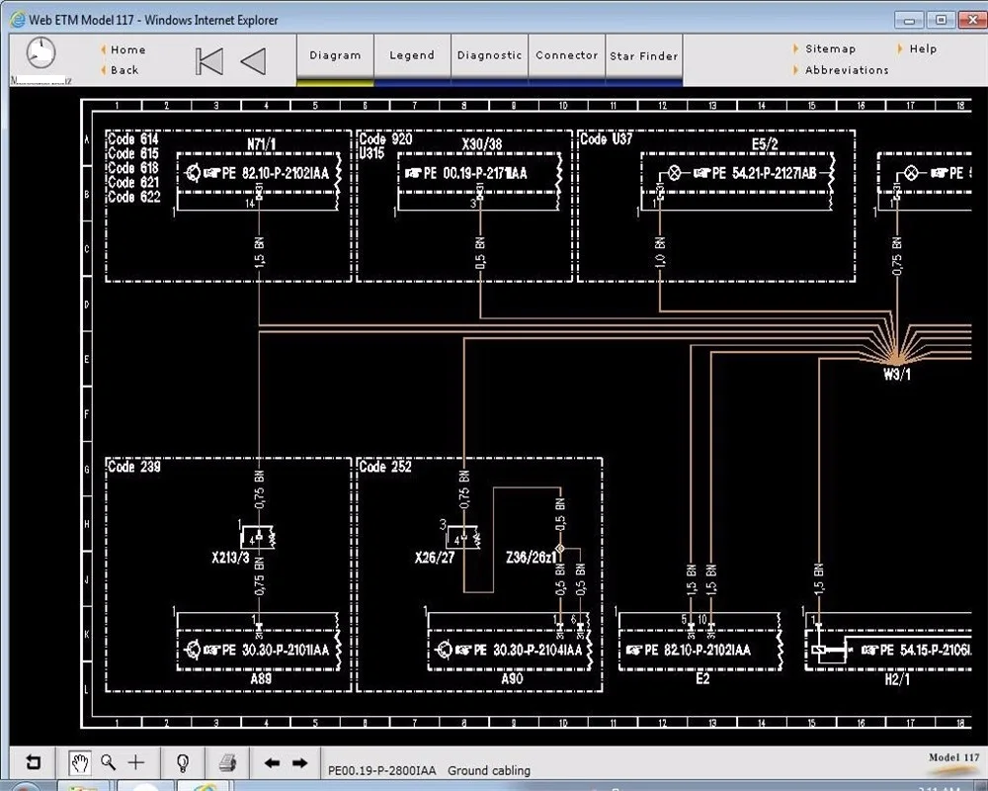
Task: Click the E5/2 component label
Action: coord(765,144)
